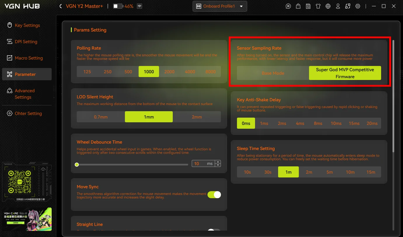Select Super God MVP Competitive Firmware
The image size is (403, 237).
pyautogui.click(x=345, y=73)
